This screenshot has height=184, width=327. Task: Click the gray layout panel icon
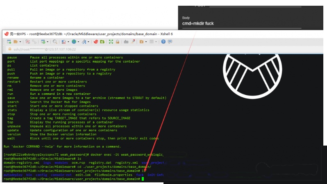(x=152, y=42)
